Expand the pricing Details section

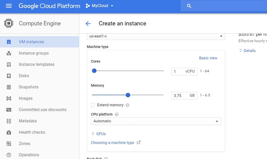click(247, 51)
